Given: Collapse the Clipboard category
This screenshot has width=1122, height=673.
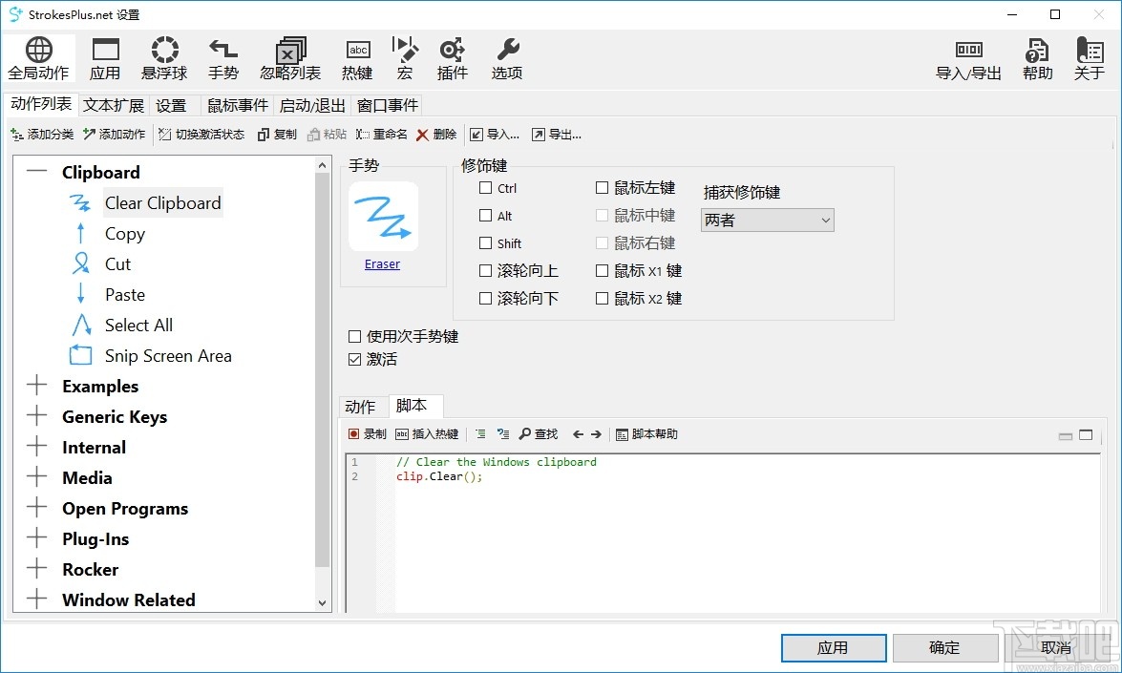Looking at the screenshot, I should pos(36,172).
